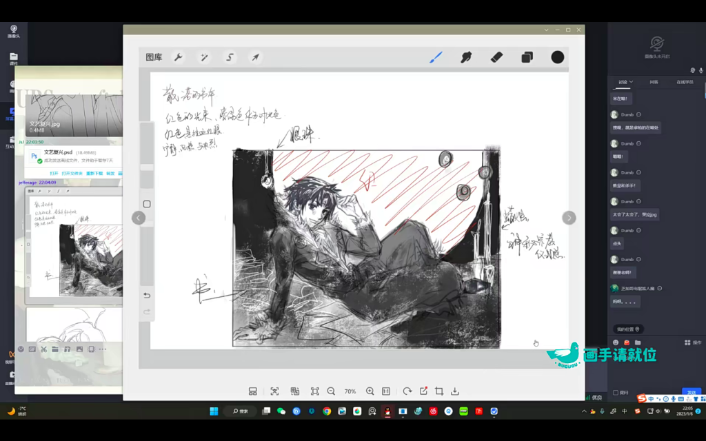Image resolution: width=706 pixels, height=441 pixels.
Task: Toggle the checkbox beside the send button
Action: (616, 393)
